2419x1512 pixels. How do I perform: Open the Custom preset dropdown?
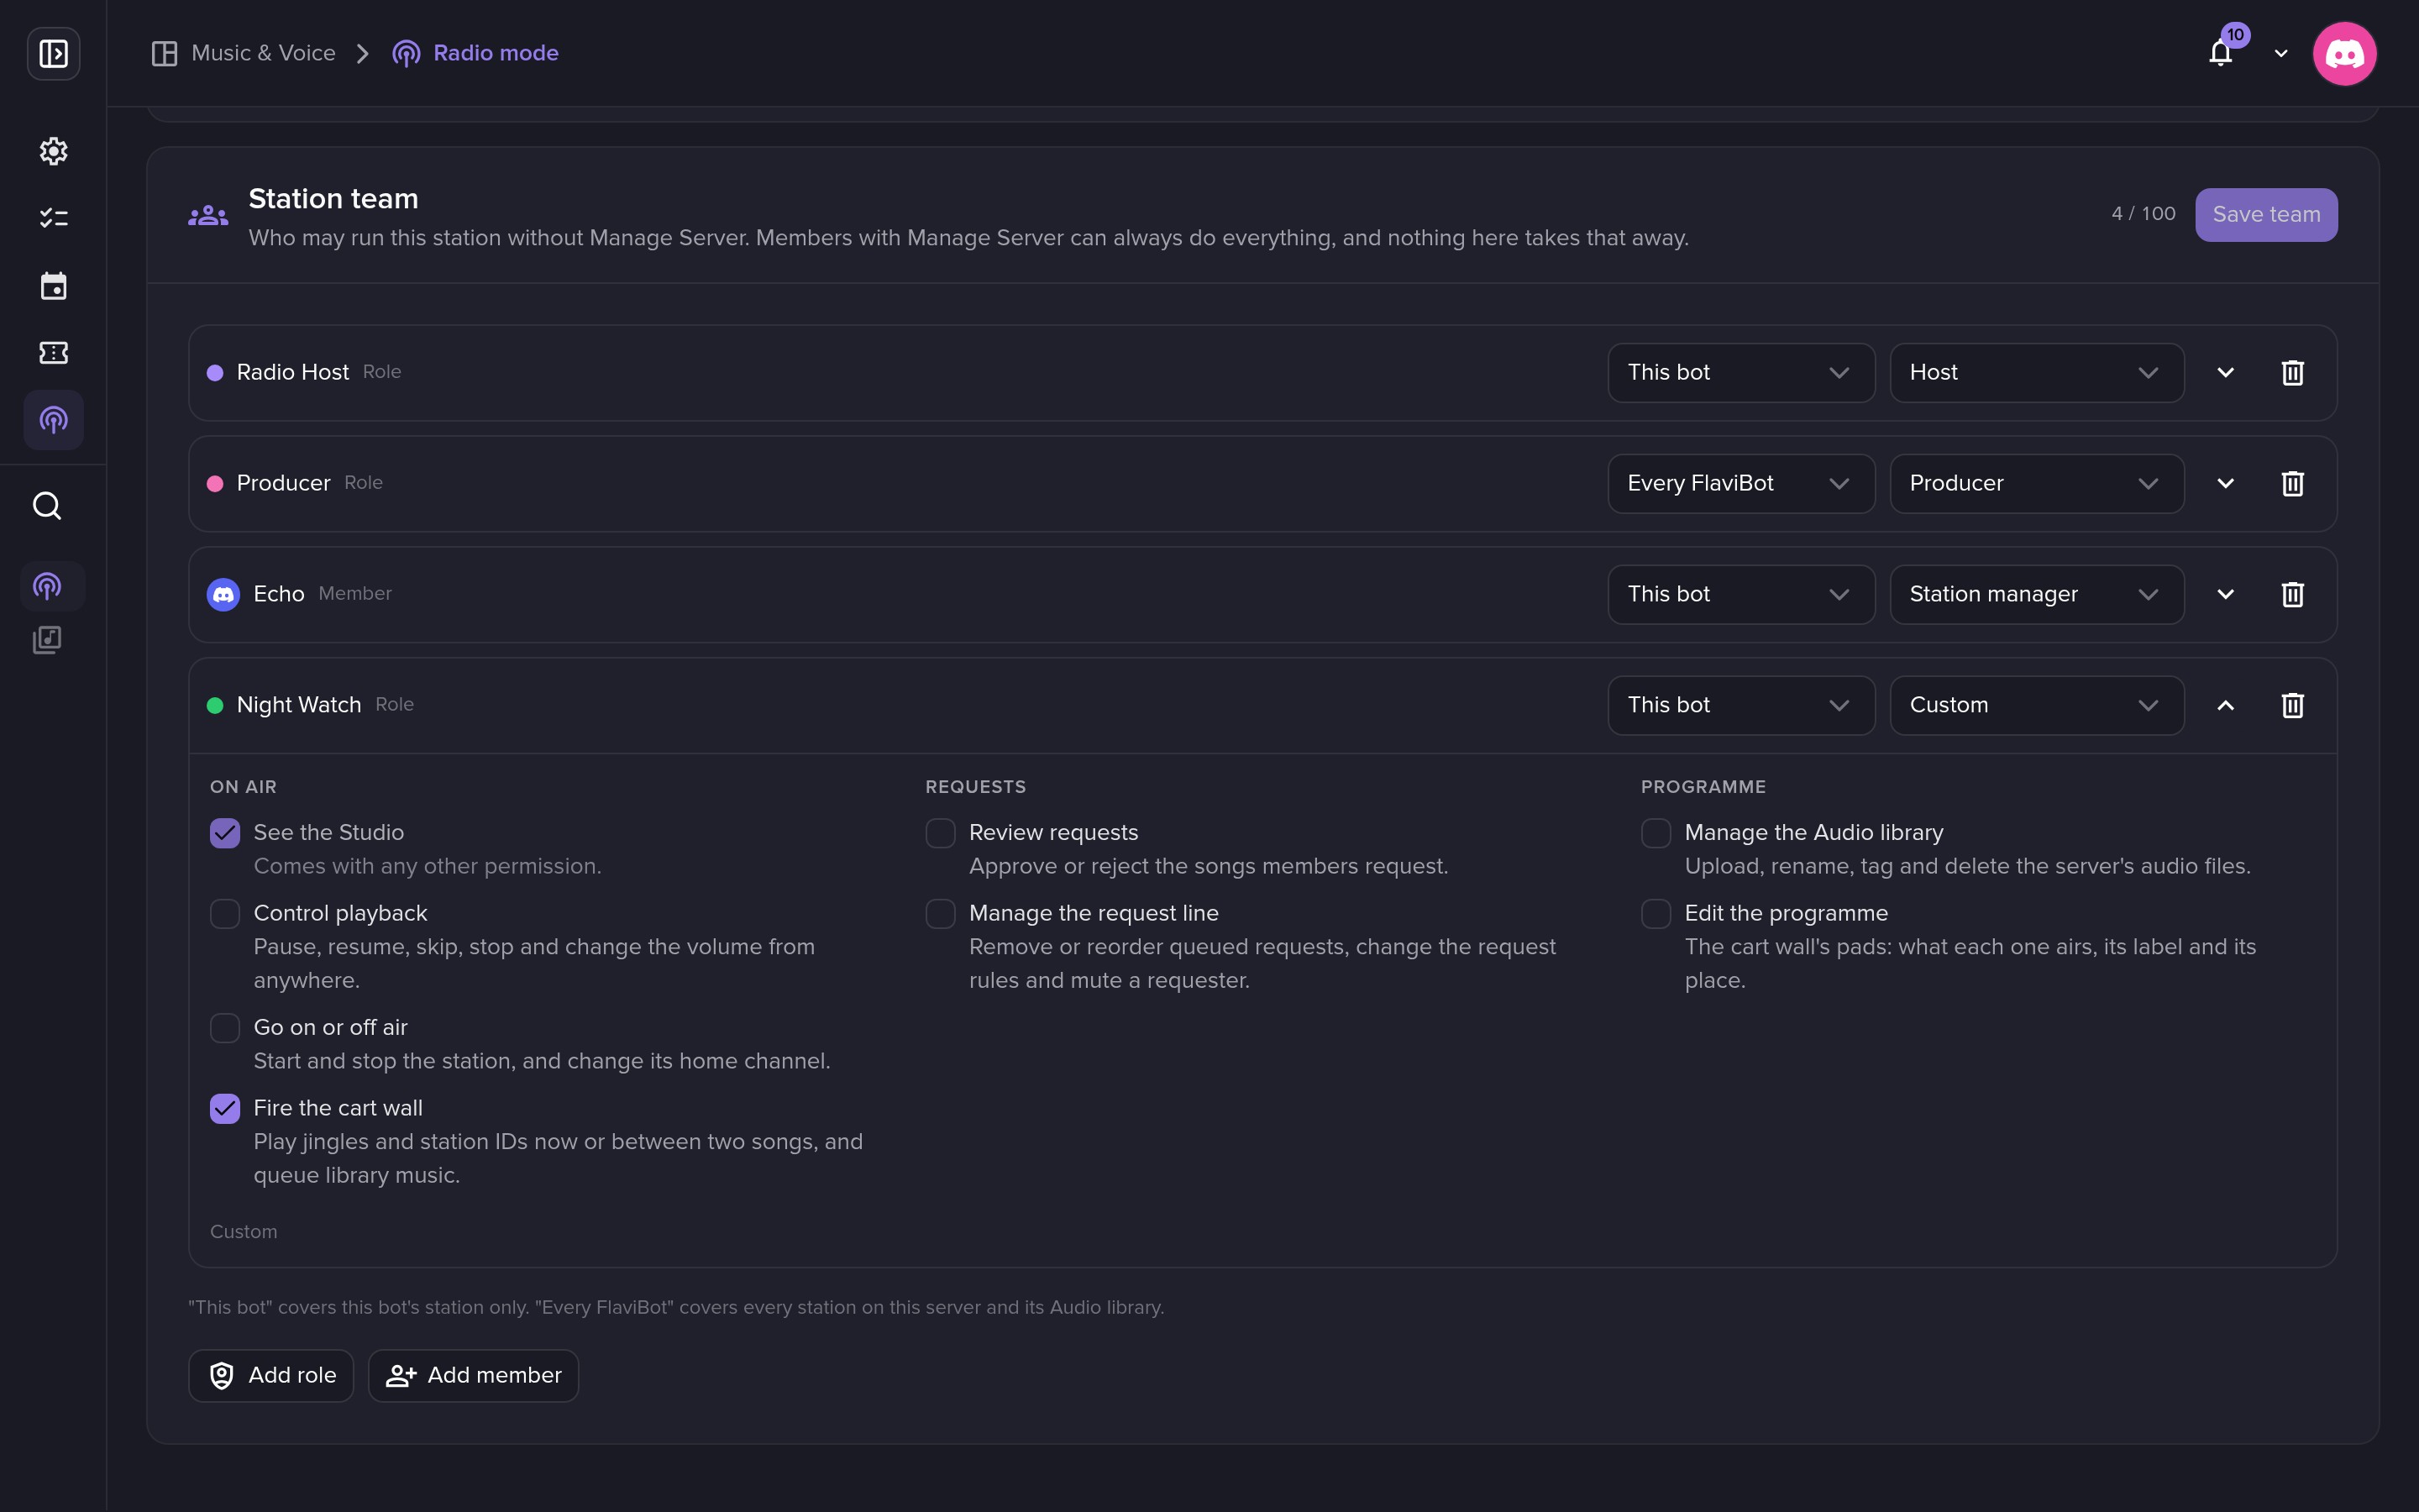(x=2036, y=706)
